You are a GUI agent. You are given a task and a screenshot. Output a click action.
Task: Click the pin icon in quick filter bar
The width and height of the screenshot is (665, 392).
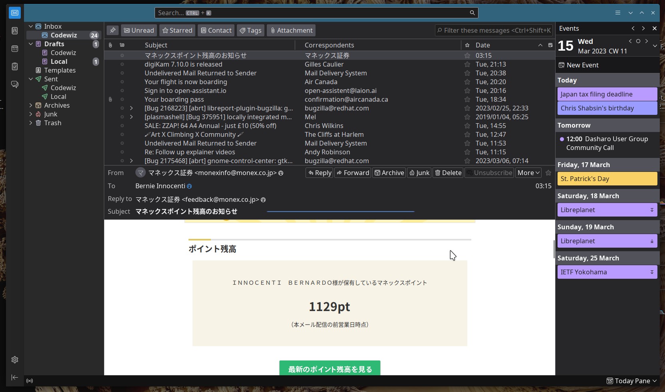click(113, 30)
